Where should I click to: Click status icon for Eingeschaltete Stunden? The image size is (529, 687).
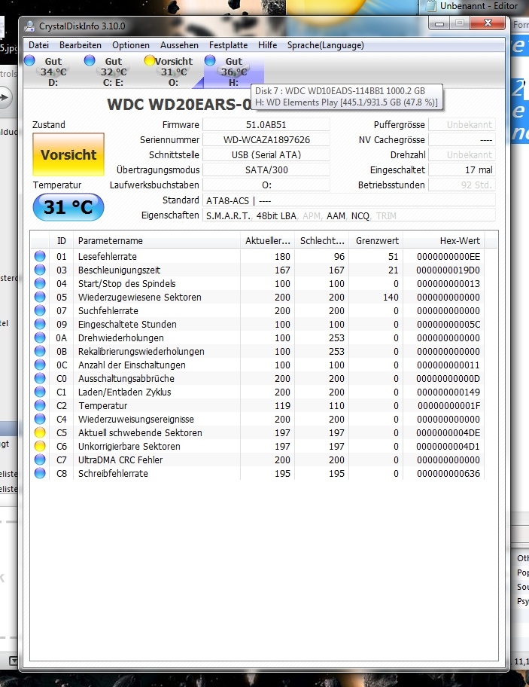40,324
